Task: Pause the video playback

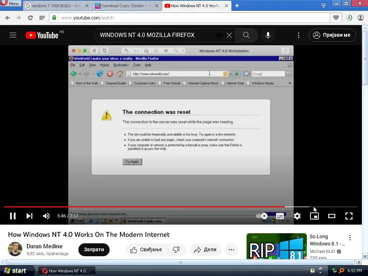Action: 13,216
